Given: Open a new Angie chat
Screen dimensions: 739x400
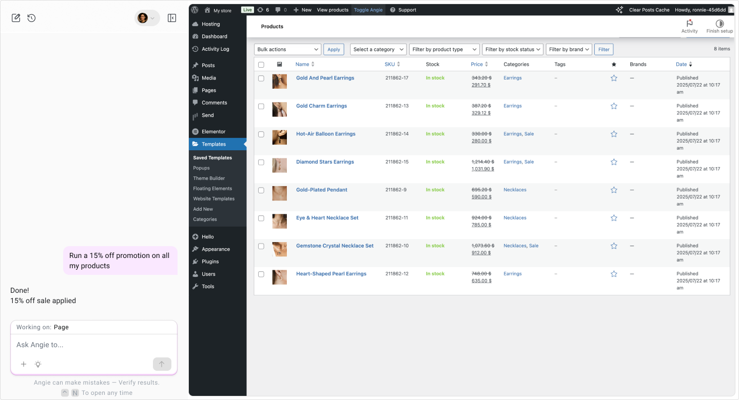Looking at the screenshot, I should click(16, 17).
